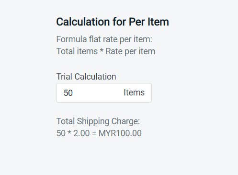Image resolution: width=238 pixels, height=175 pixels.
Task: Click the Trial Calculation label
Action: tap(86, 77)
